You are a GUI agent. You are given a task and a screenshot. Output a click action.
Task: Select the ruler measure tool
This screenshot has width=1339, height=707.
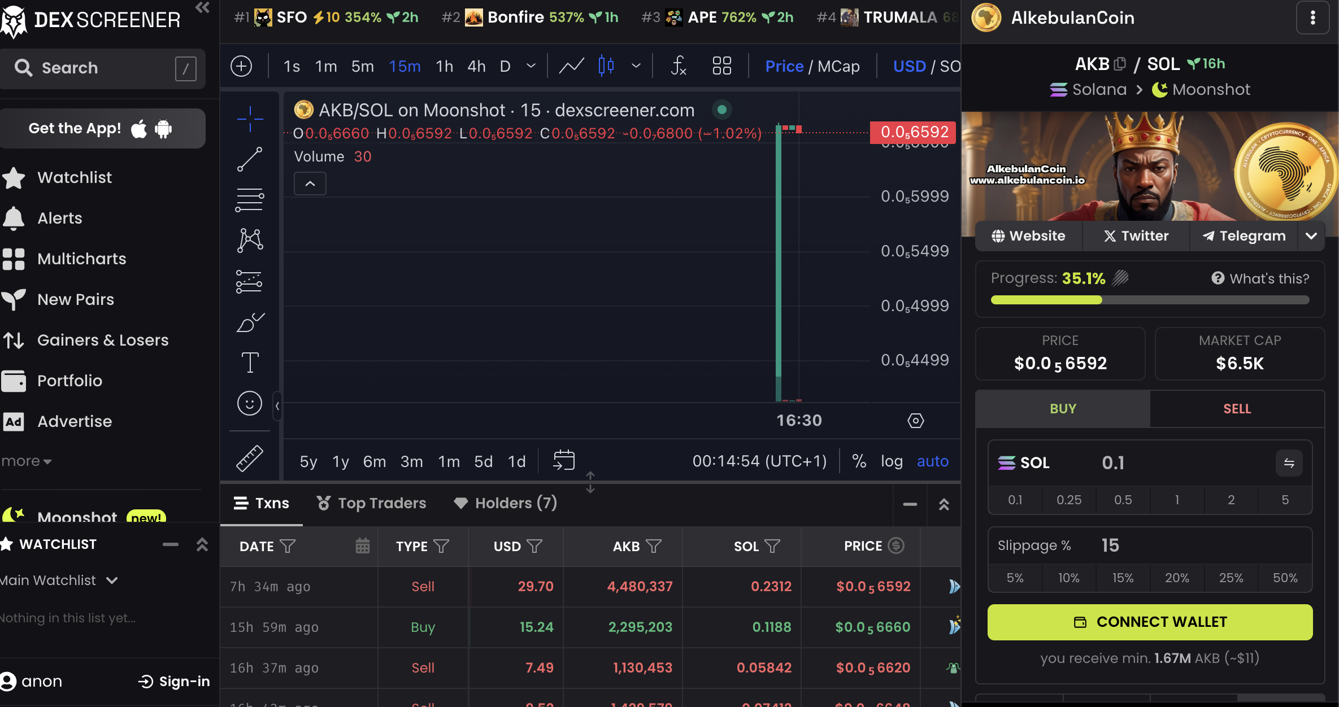tap(250, 459)
